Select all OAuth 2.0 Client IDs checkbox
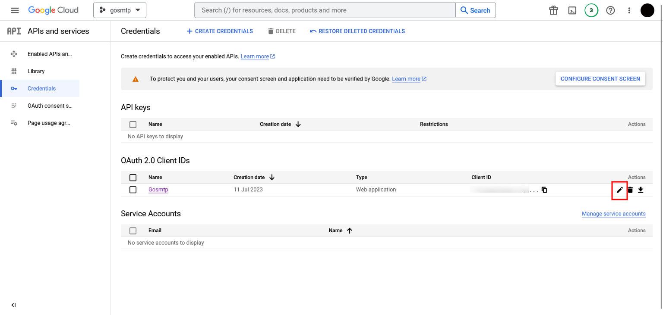The image size is (663, 315). pos(133,178)
